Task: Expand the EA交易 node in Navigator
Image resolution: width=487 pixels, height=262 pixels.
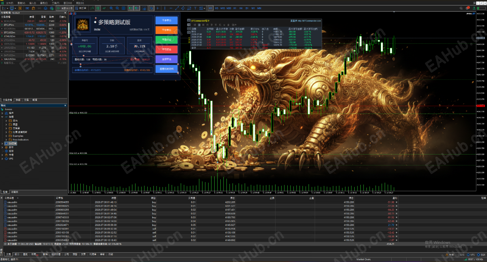Action: coord(2,143)
